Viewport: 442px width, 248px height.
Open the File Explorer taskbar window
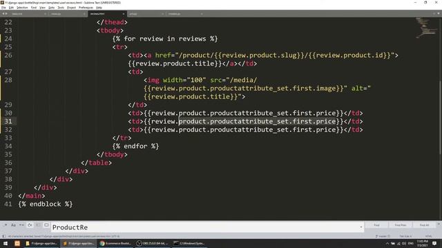pos(41,243)
